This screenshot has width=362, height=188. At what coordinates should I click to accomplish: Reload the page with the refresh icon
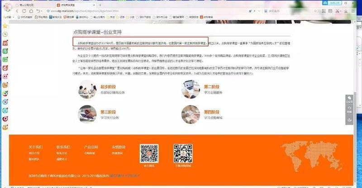pyautogui.click(x=23, y=10)
